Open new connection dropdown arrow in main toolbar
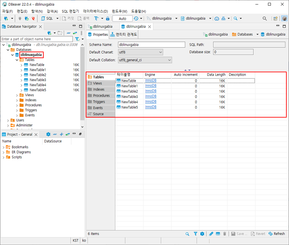 (12, 18)
